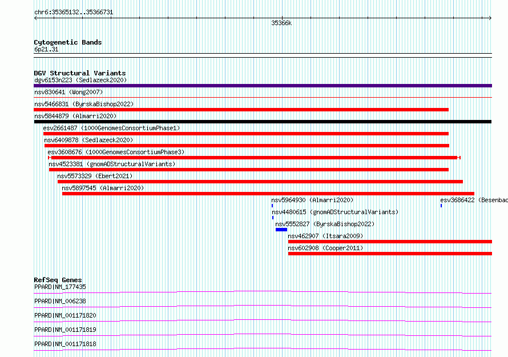This screenshot has width=508, height=357.
Task: Open the nsv5964930 (Almarri2020) label
Action: (x=312, y=200)
